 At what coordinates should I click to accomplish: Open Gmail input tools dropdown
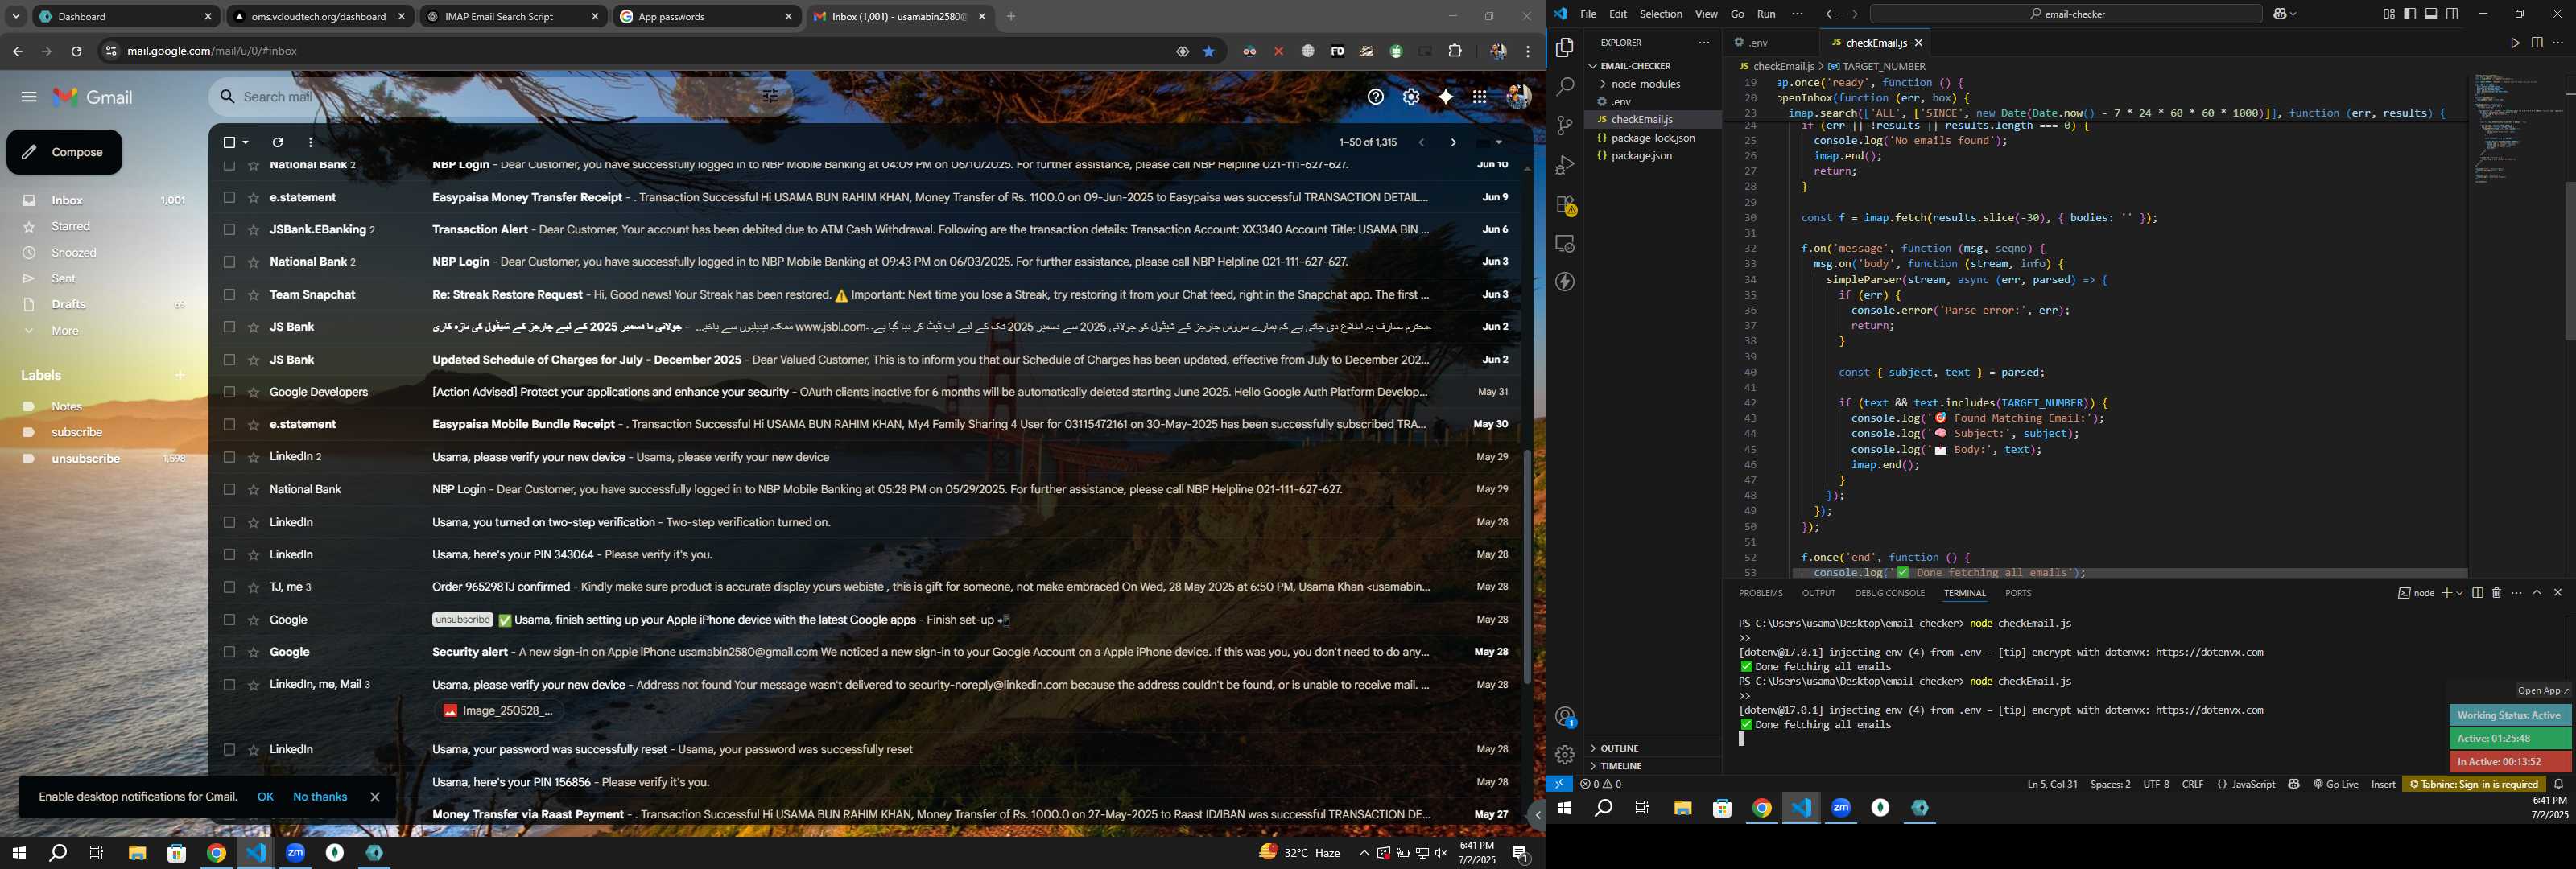1499,143
